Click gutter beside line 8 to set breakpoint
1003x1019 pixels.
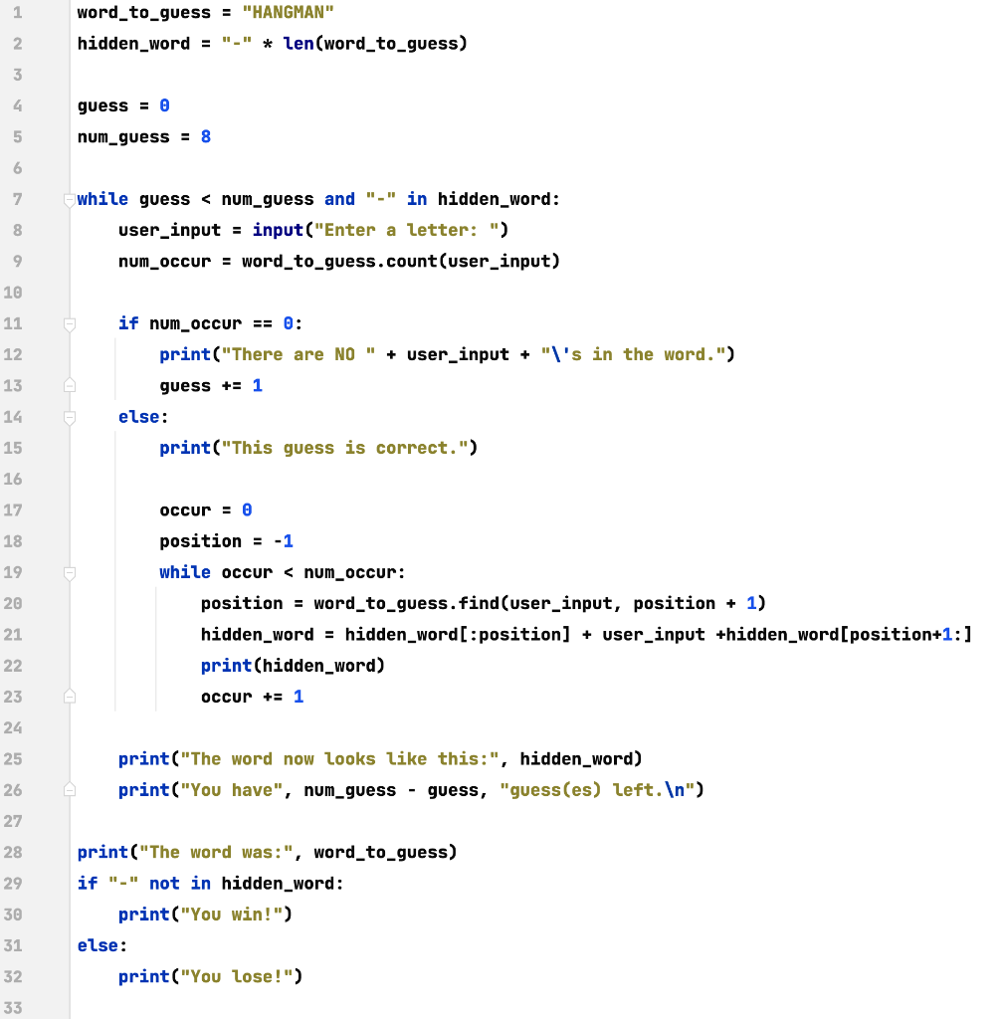(45, 230)
